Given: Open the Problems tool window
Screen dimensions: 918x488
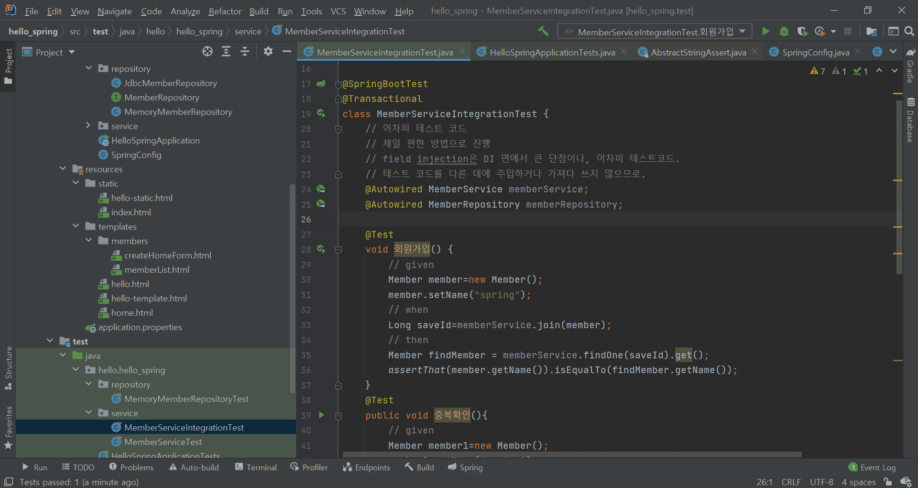Looking at the screenshot, I should pyautogui.click(x=131, y=467).
